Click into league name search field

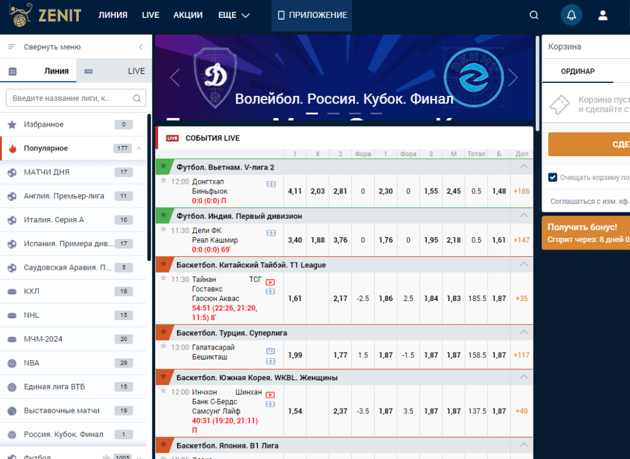pyautogui.click(x=76, y=98)
